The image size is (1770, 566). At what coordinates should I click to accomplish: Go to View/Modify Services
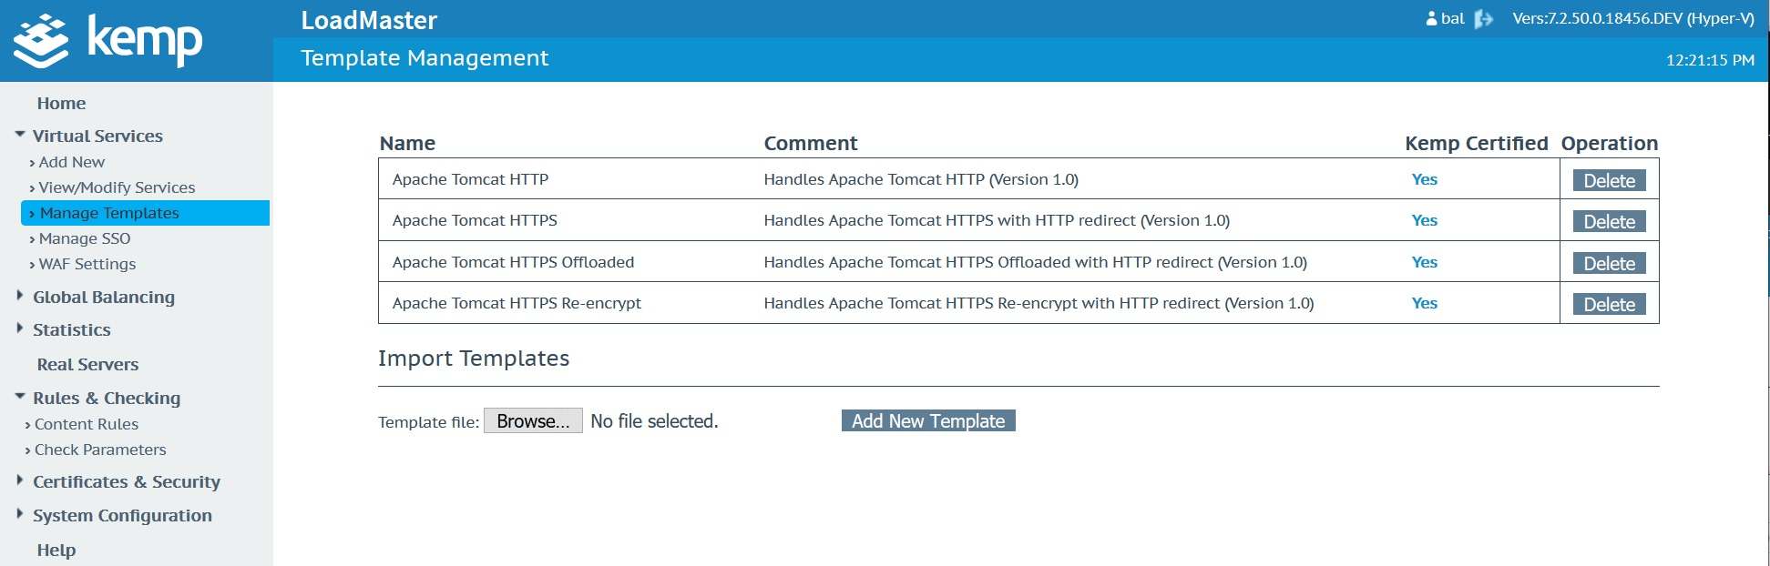pyautogui.click(x=117, y=187)
